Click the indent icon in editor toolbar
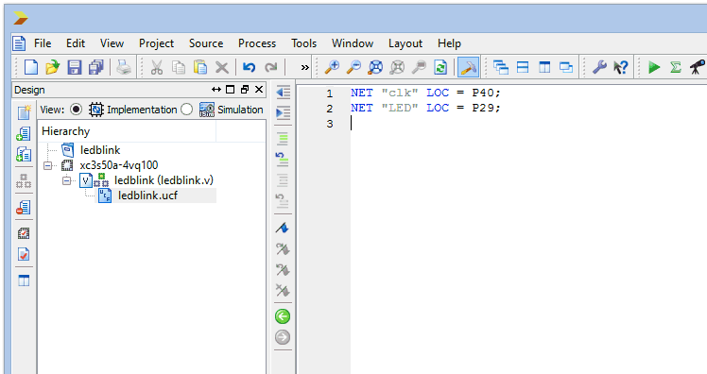The width and height of the screenshot is (707, 374). point(283,112)
